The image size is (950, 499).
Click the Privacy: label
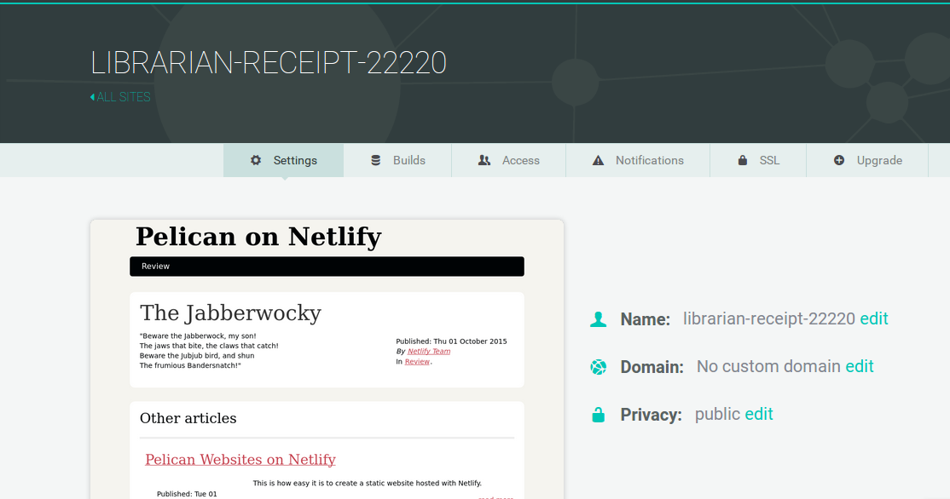click(651, 415)
